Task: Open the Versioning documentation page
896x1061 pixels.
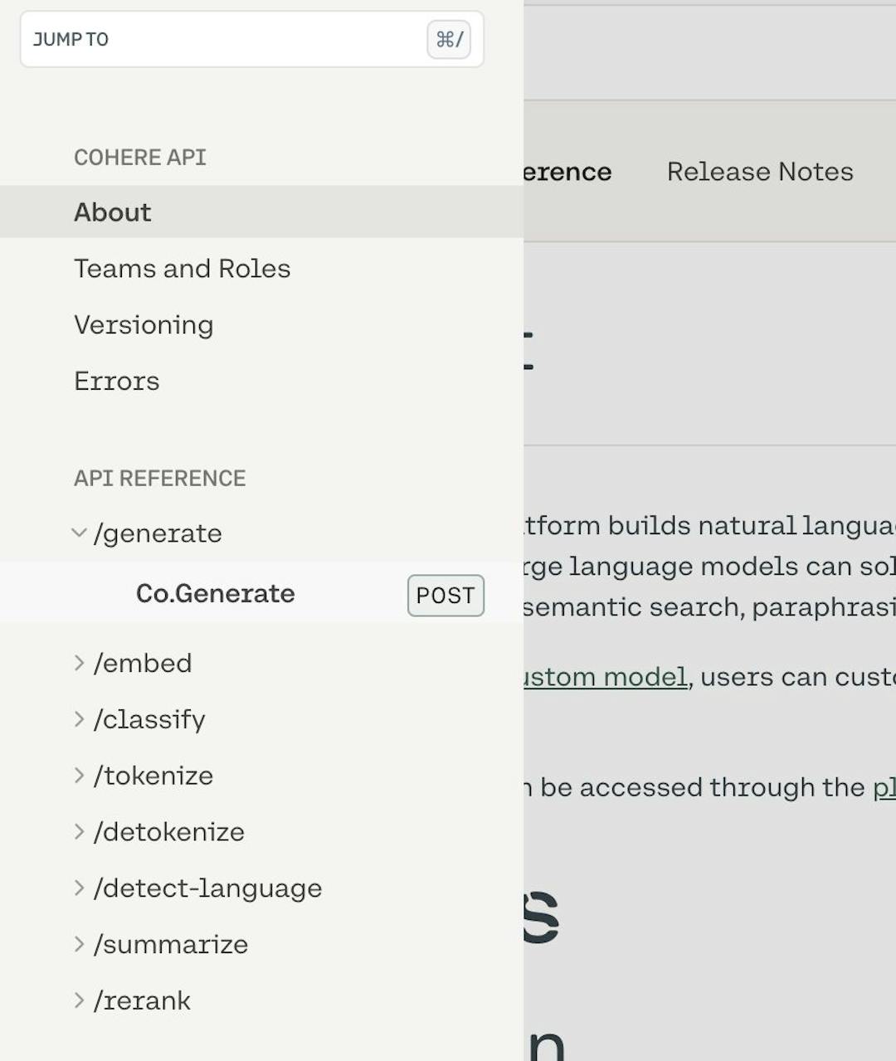Action: pyautogui.click(x=143, y=324)
